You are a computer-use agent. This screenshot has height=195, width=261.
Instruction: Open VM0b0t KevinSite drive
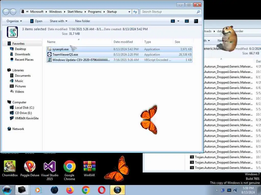pos(27,118)
